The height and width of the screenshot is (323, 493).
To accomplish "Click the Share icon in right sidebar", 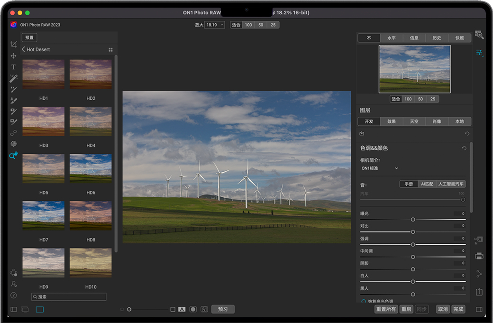I will pyautogui.click(x=479, y=274).
